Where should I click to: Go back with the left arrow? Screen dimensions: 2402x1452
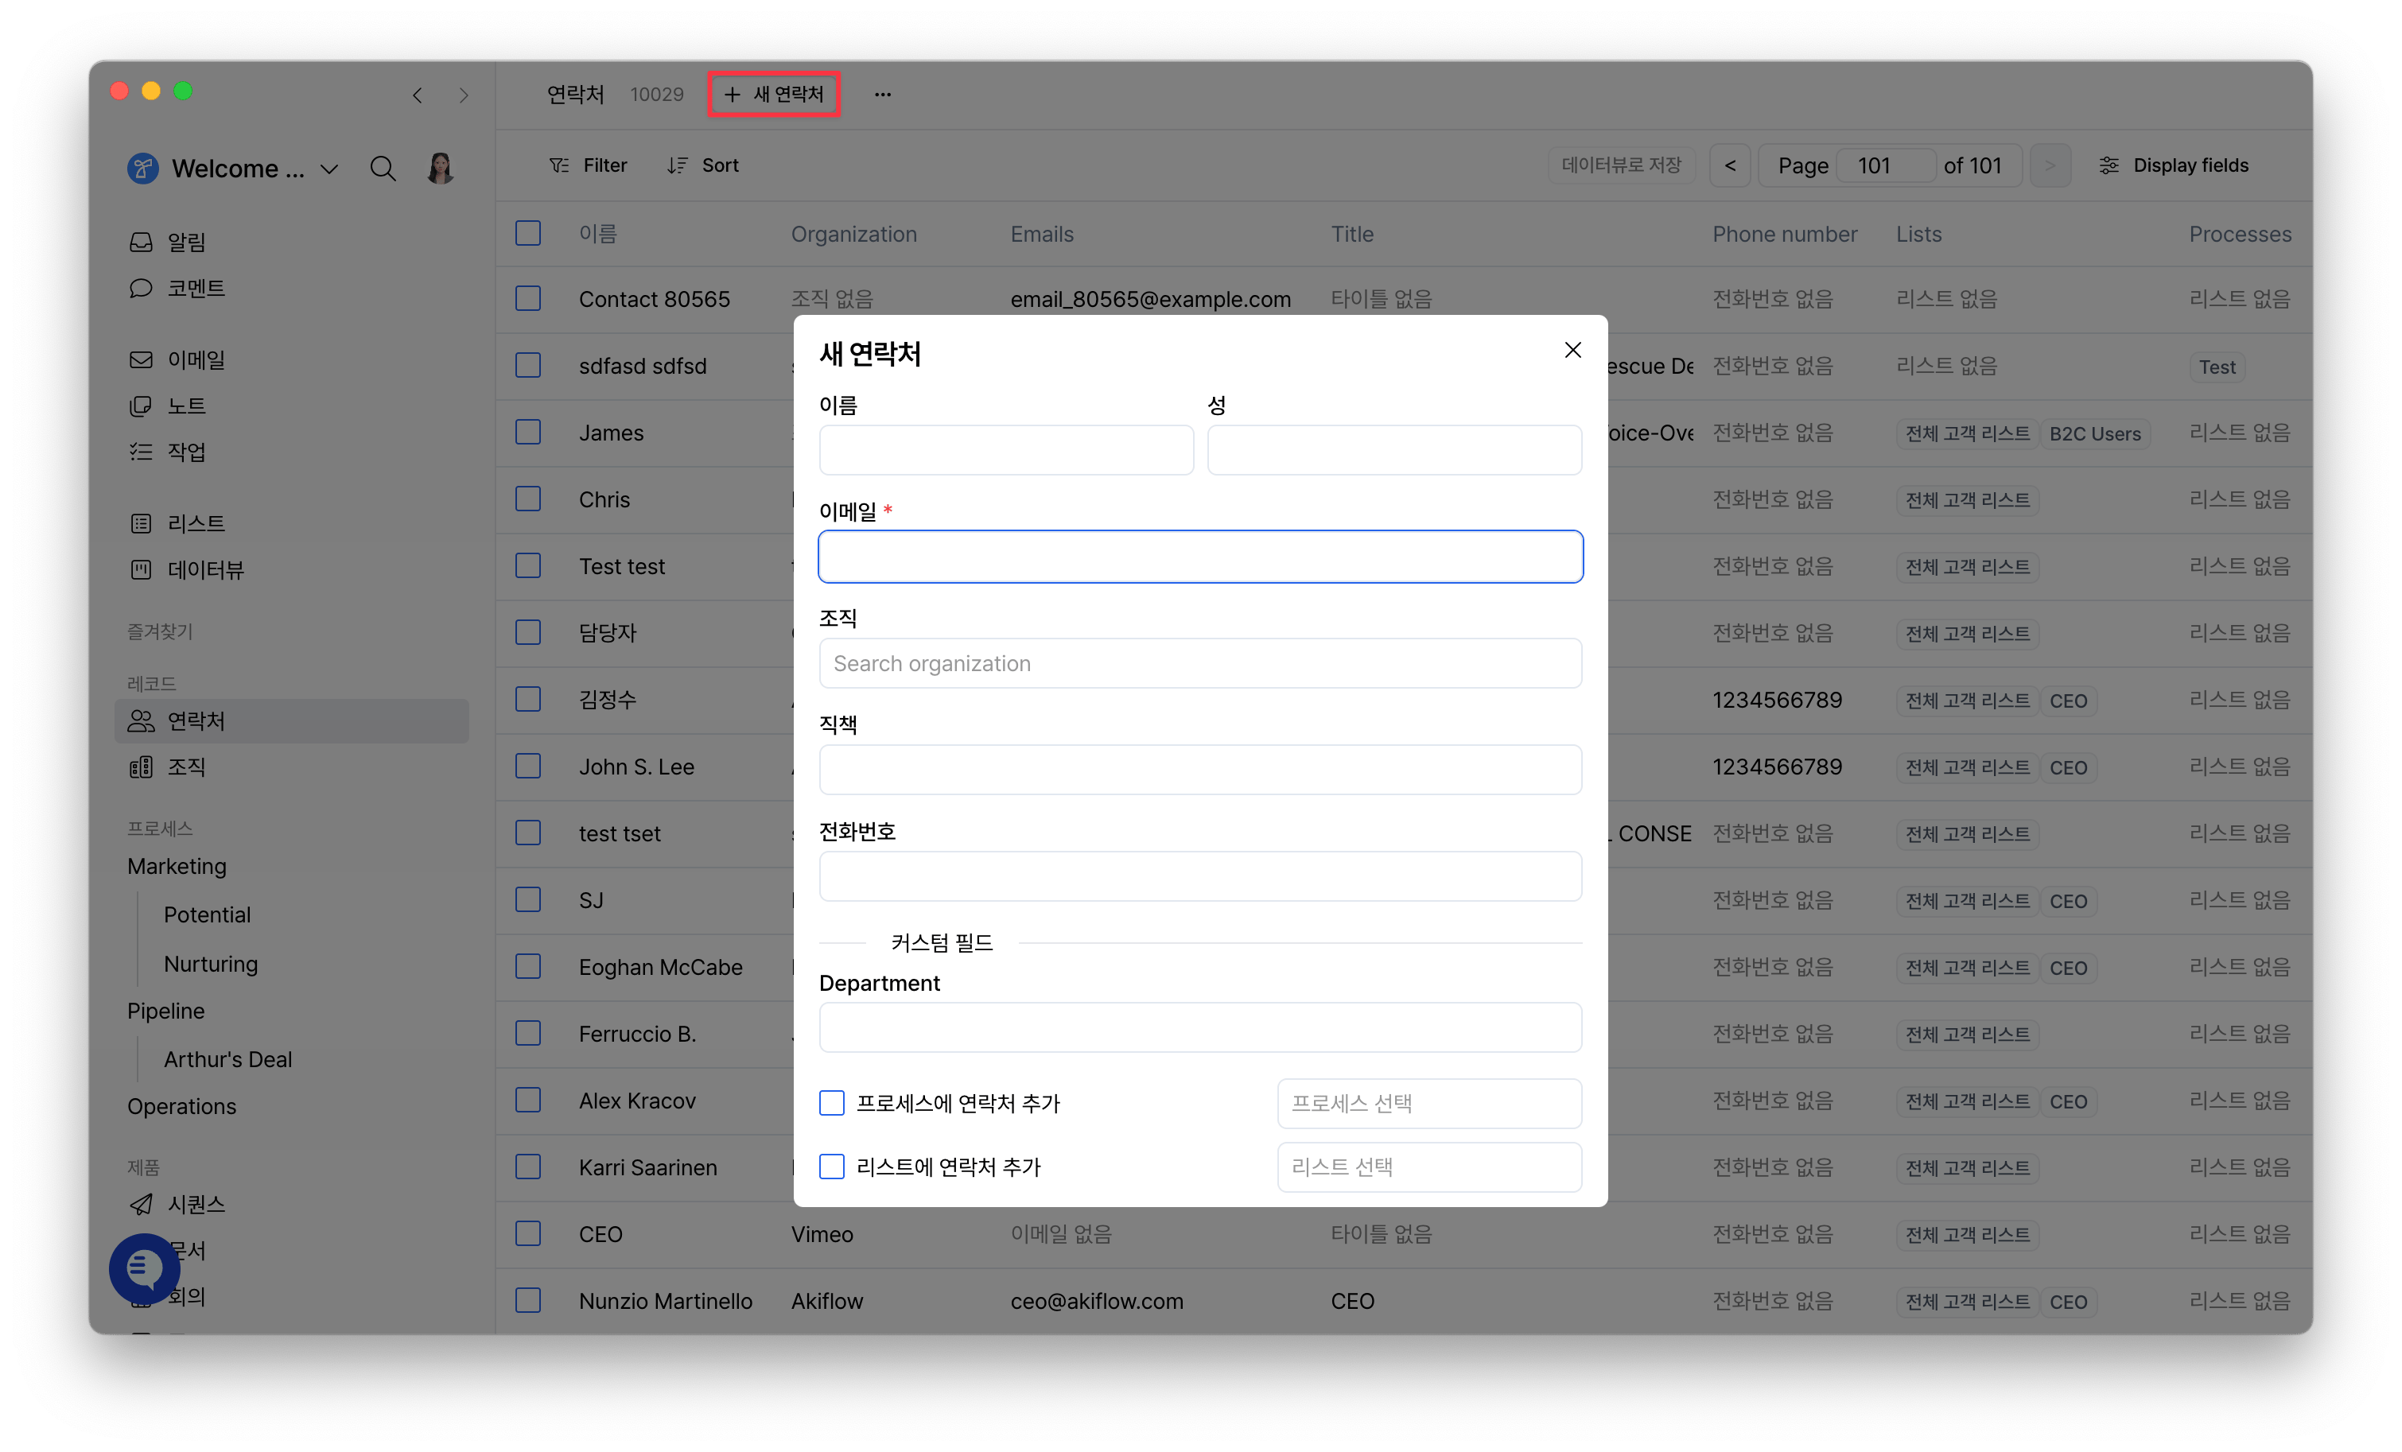tap(418, 95)
